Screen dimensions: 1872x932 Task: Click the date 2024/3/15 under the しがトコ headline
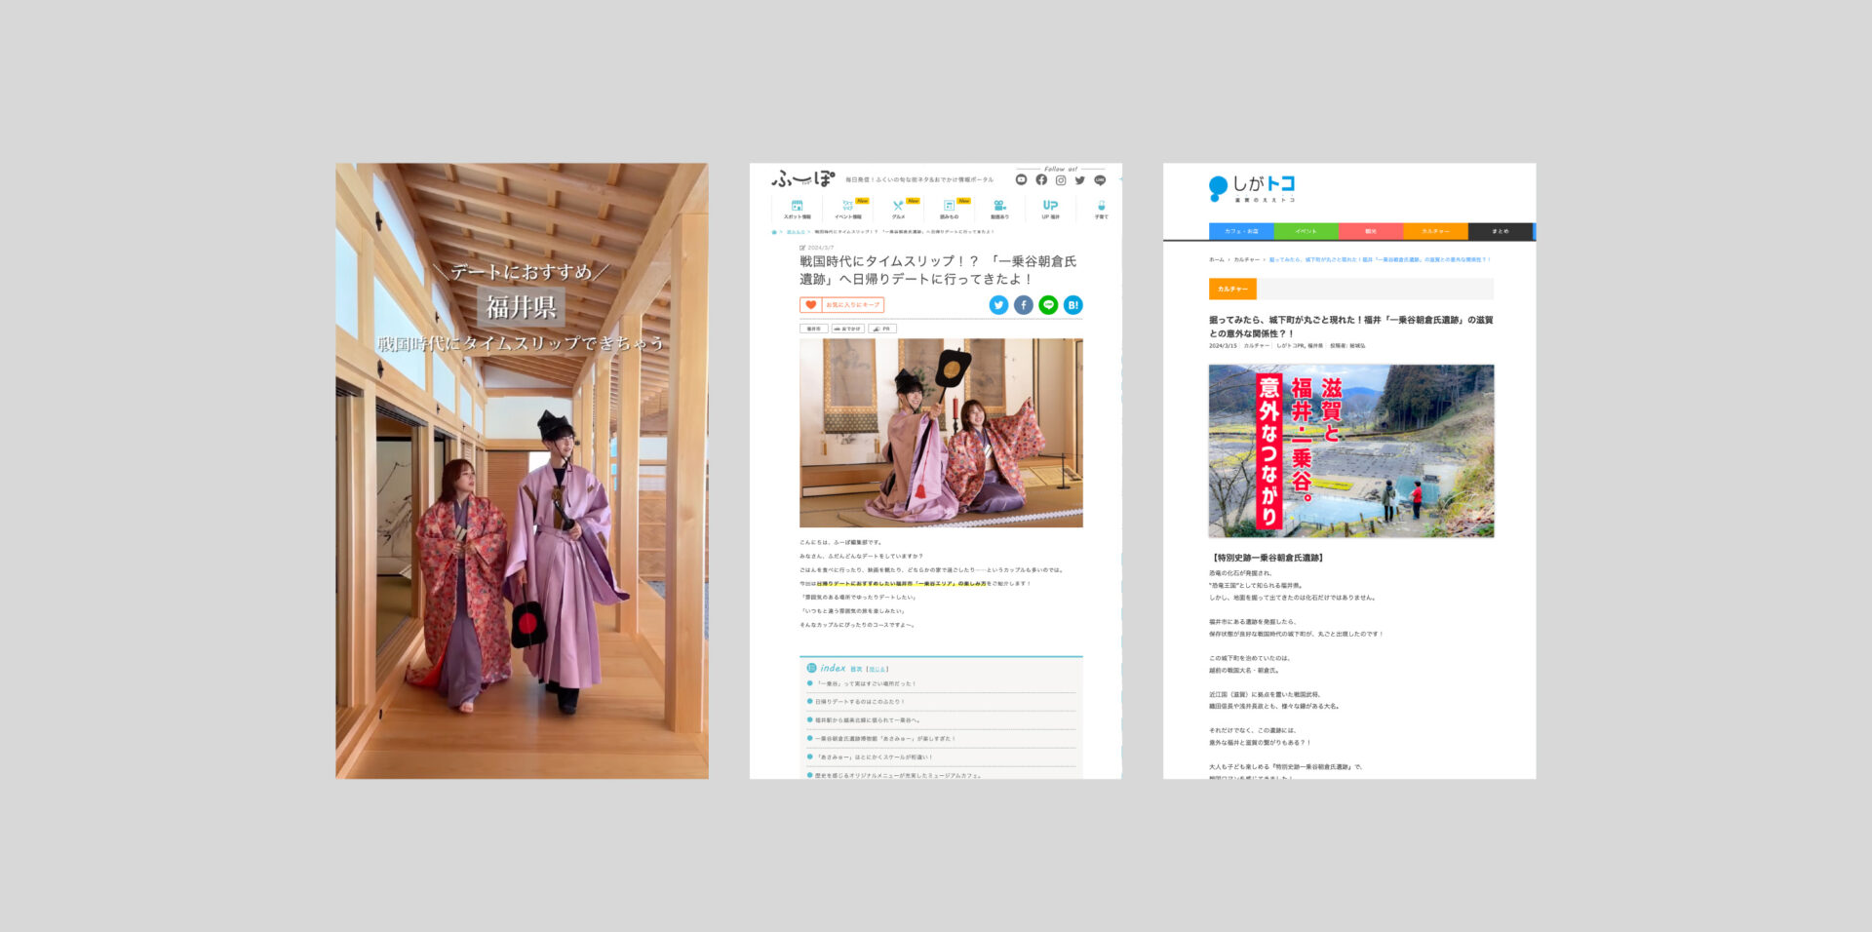1223,345
